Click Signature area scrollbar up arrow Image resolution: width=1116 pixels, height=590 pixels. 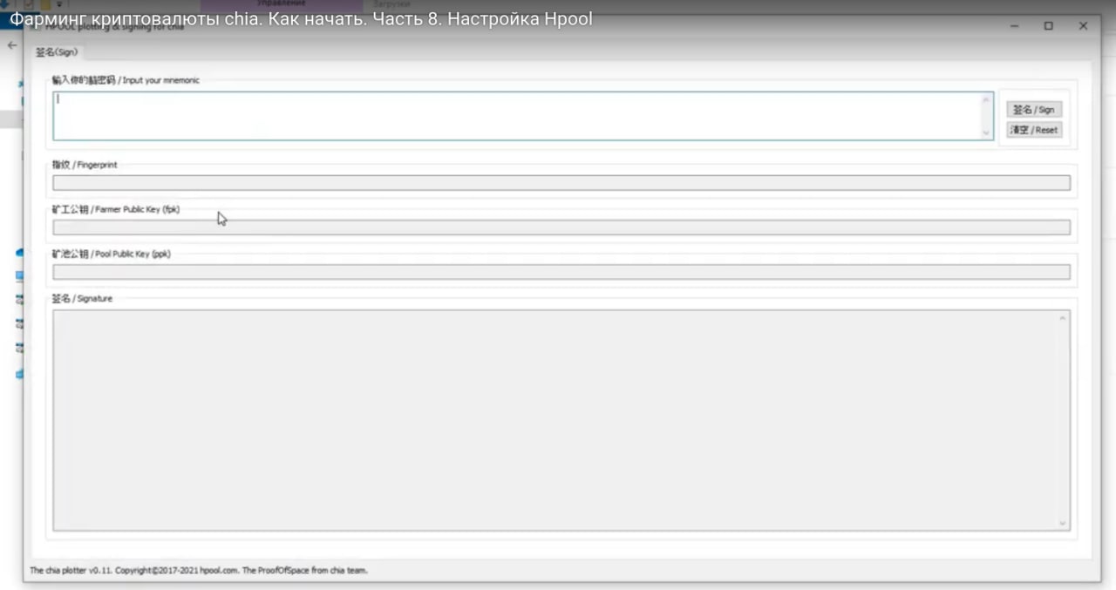point(1063,317)
